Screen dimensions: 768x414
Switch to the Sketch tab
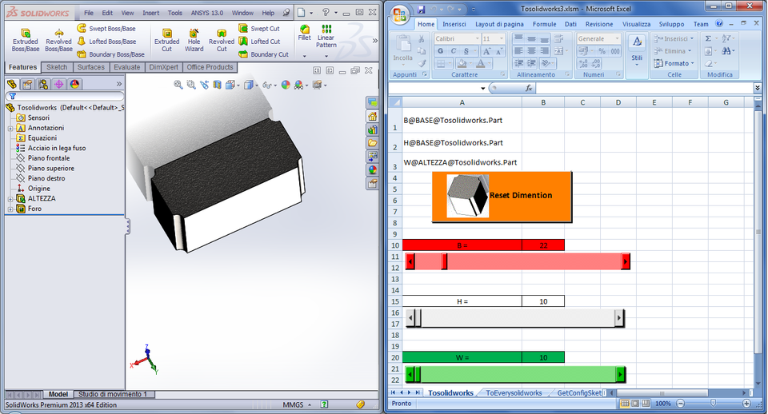coord(57,67)
